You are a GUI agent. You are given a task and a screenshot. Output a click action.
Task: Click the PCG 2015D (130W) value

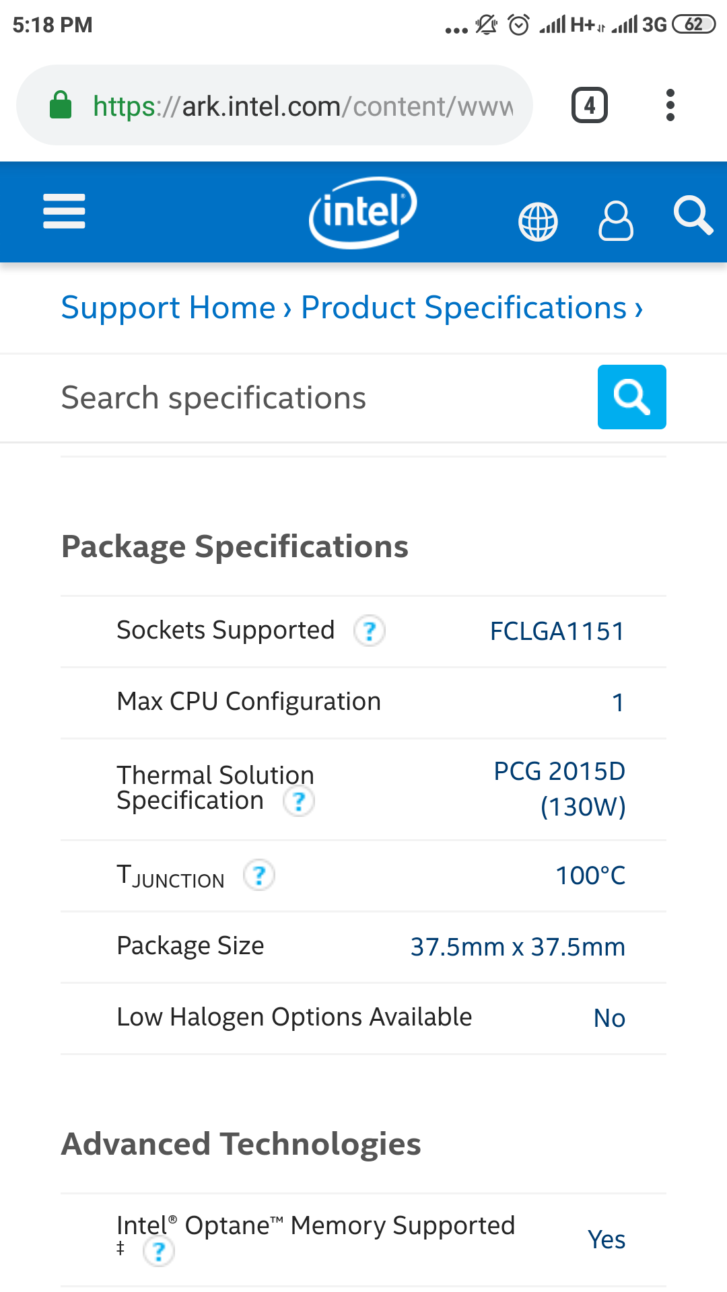[560, 789]
